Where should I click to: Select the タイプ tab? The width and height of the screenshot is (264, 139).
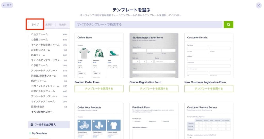tap(35, 24)
